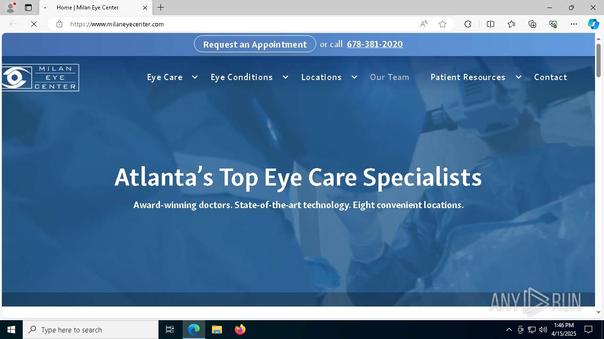This screenshot has height=339, width=604.
Task: Open the notification center icon
Action: tap(588, 330)
